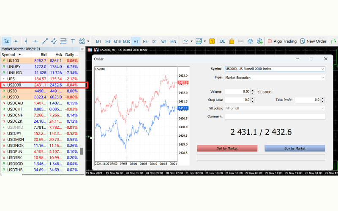Choose the vertical line drawing tool

(26, 41)
